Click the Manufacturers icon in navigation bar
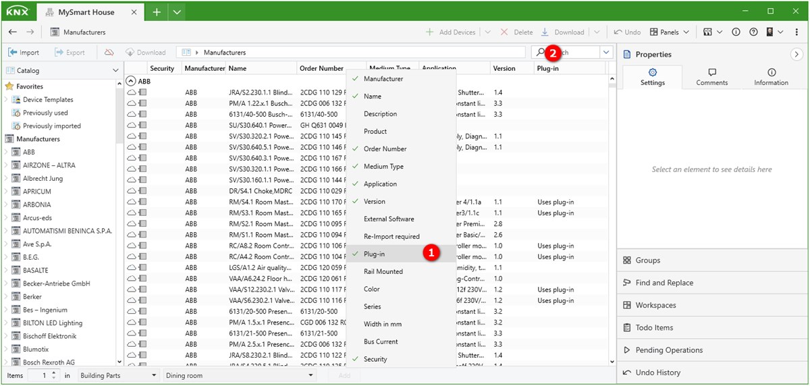 (55, 32)
